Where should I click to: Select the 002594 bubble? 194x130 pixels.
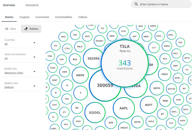coord(93,58)
